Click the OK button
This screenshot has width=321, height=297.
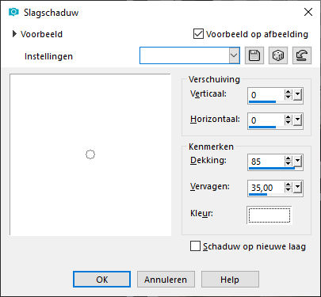tap(101, 280)
